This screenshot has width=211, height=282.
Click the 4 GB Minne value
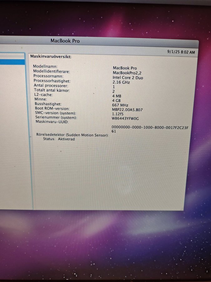(116, 100)
